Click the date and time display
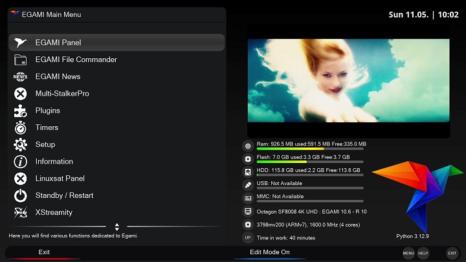The width and height of the screenshot is (466, 262). (x=423, y=14)
